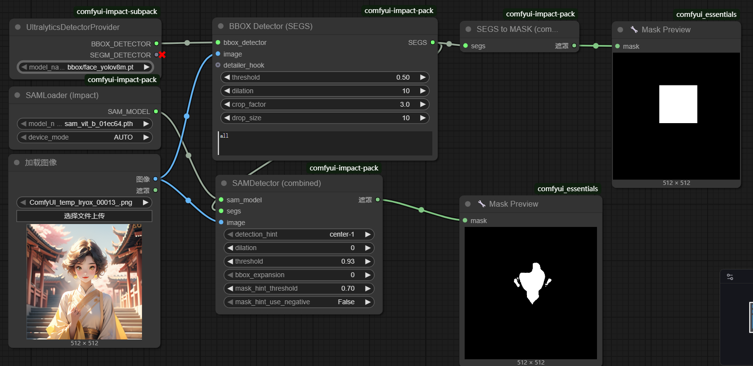The width and height of the screenshot is (753, 366).
Task: Click the blue image input dot on SAMDetector
Action: point(221,223)
